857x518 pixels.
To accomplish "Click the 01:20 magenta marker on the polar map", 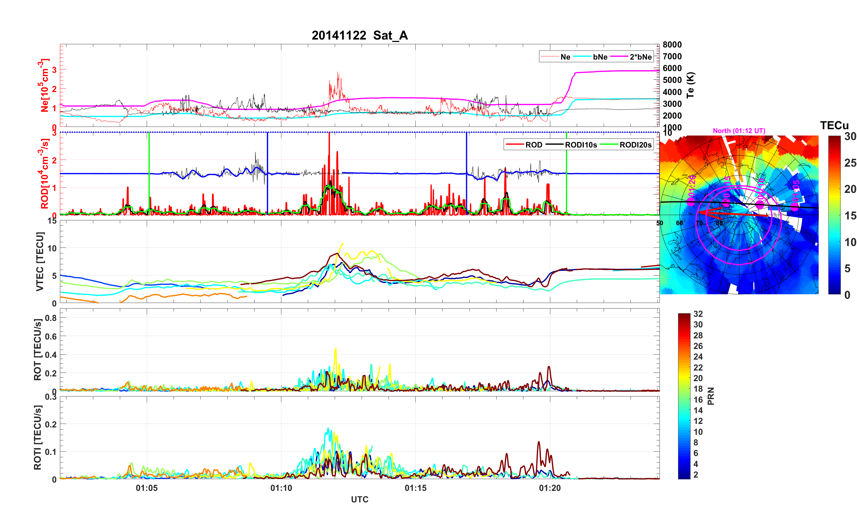I will click(x=691, y=202).
